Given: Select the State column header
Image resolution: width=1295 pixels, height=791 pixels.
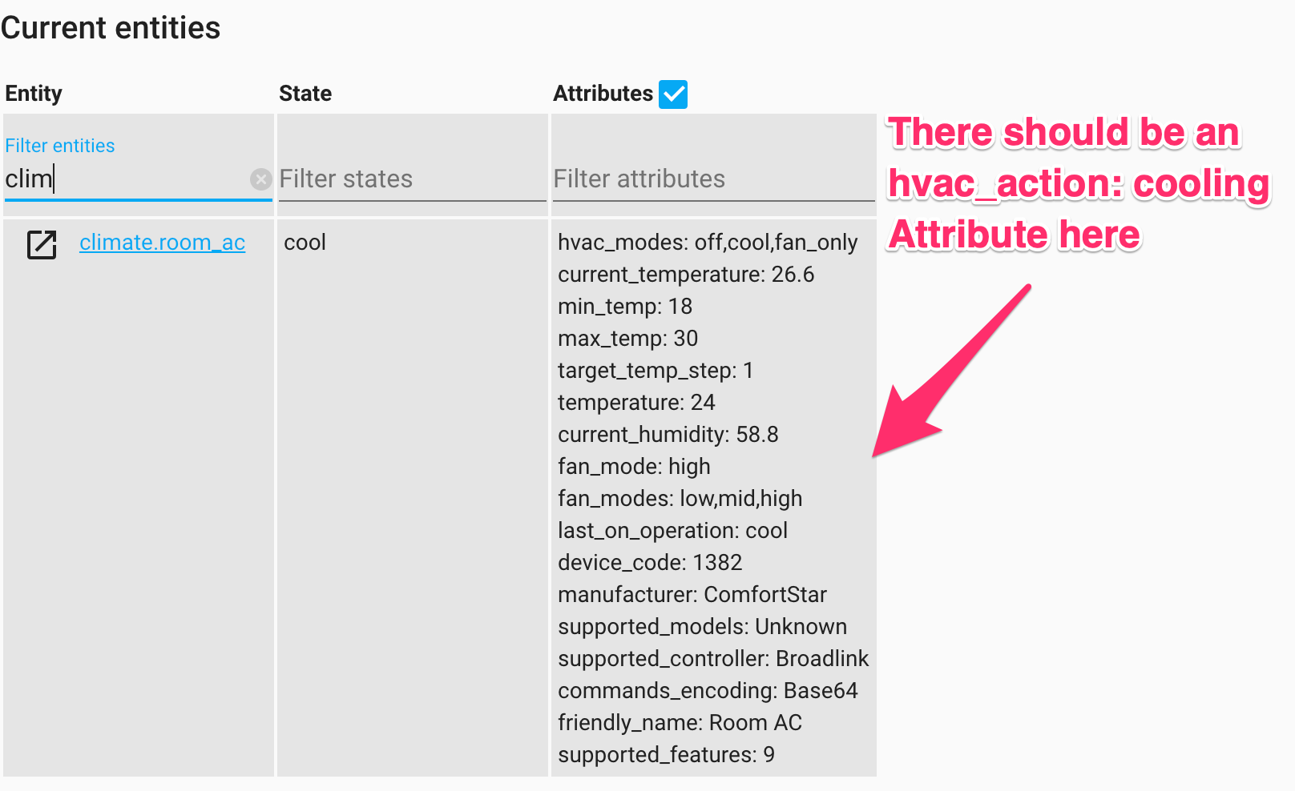Looking at the screenshot, I should point(305,93).
